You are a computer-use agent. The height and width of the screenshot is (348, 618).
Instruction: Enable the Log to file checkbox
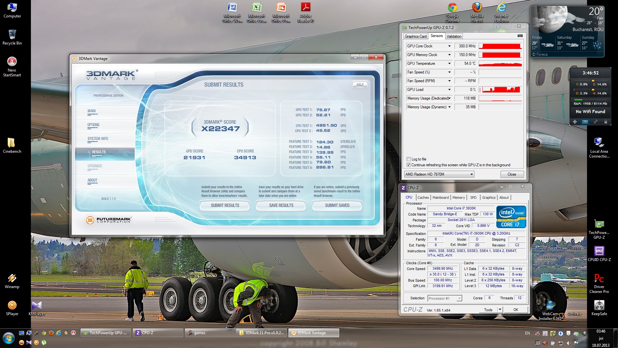pos(408,159)
